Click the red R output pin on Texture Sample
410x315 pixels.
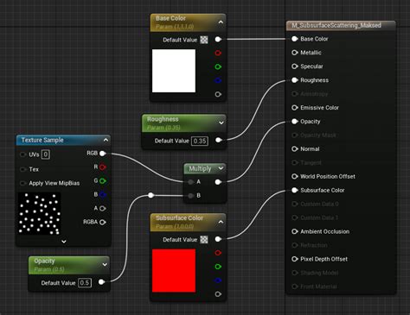tap(103, 167)
